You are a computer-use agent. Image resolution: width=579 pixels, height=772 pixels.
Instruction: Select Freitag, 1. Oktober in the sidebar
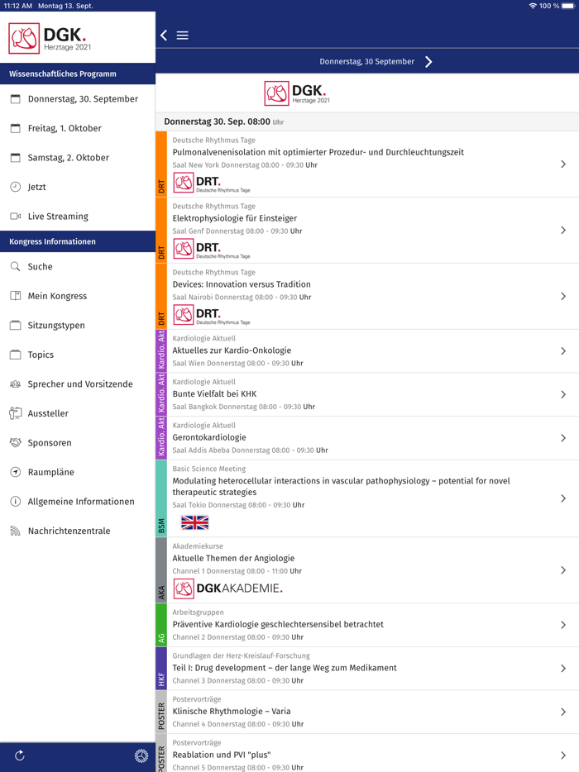tap(65, 128)
